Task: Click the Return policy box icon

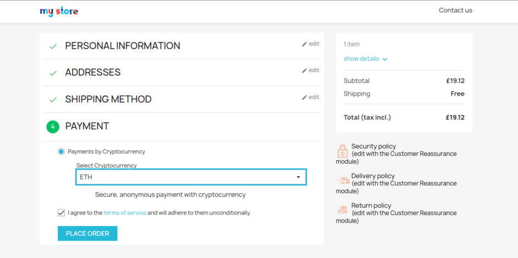Action: [342, 210]
